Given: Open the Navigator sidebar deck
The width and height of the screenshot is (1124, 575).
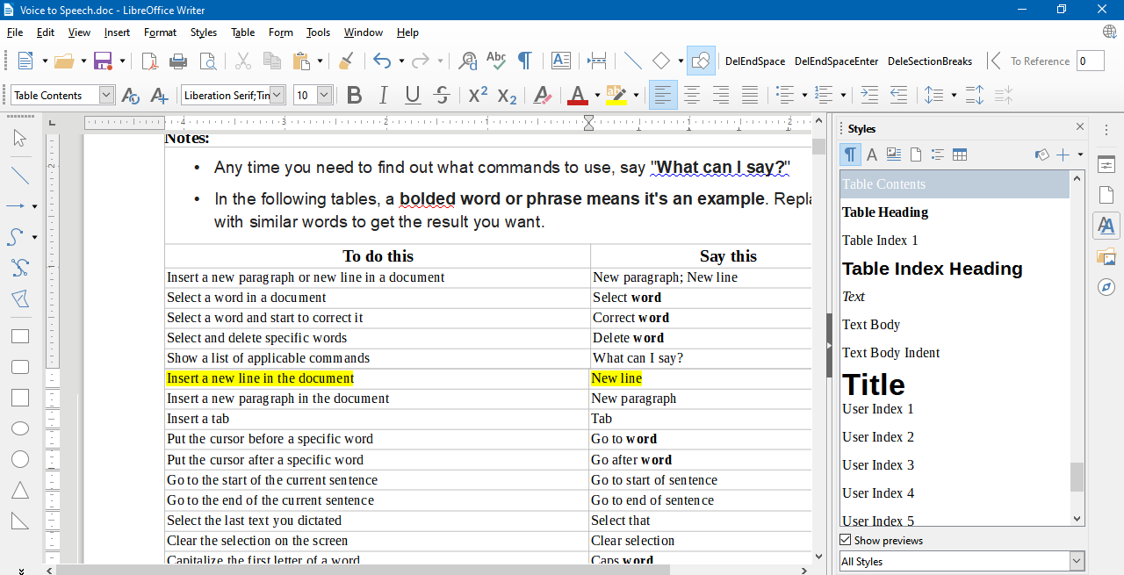Looking at the screenshot, I should pyautogui.click(x=1106, y=287).
